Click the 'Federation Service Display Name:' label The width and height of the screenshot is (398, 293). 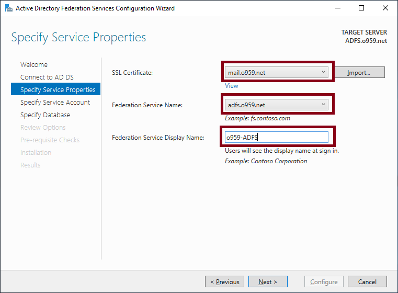point(158,138)
